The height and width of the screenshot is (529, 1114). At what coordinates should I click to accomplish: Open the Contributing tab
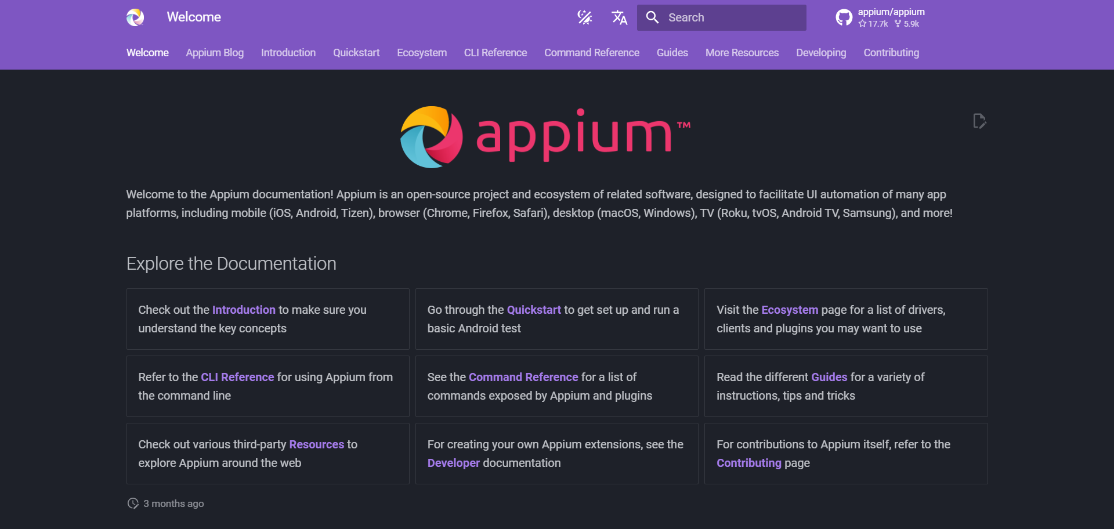click(x=891, y=53)
